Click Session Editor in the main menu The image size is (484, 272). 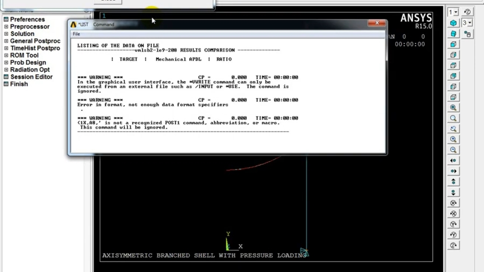tap(31, 77)
